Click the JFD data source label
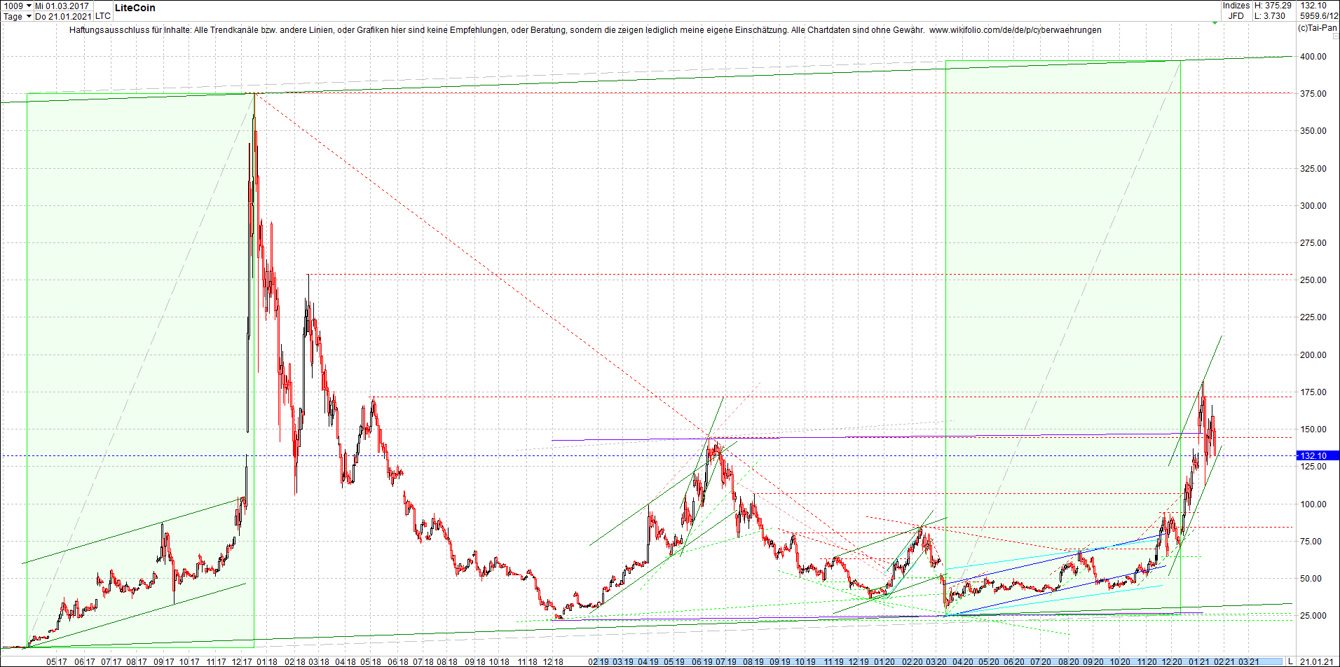Screen dimensions: 1340x667 (1236, 16)
